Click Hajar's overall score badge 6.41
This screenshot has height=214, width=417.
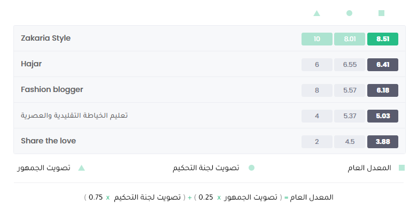tap(383, 65)
